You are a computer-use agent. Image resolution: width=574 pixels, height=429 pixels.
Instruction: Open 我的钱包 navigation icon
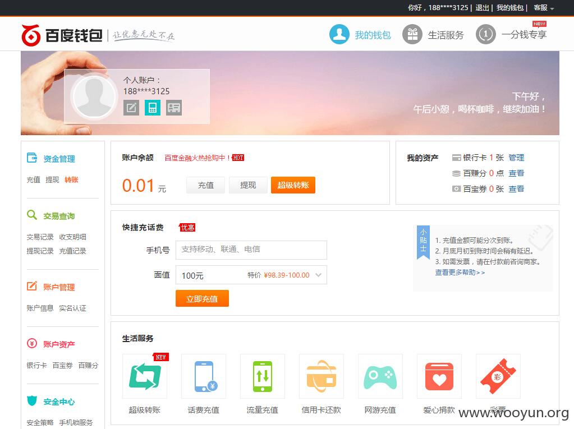coord(339,34)
